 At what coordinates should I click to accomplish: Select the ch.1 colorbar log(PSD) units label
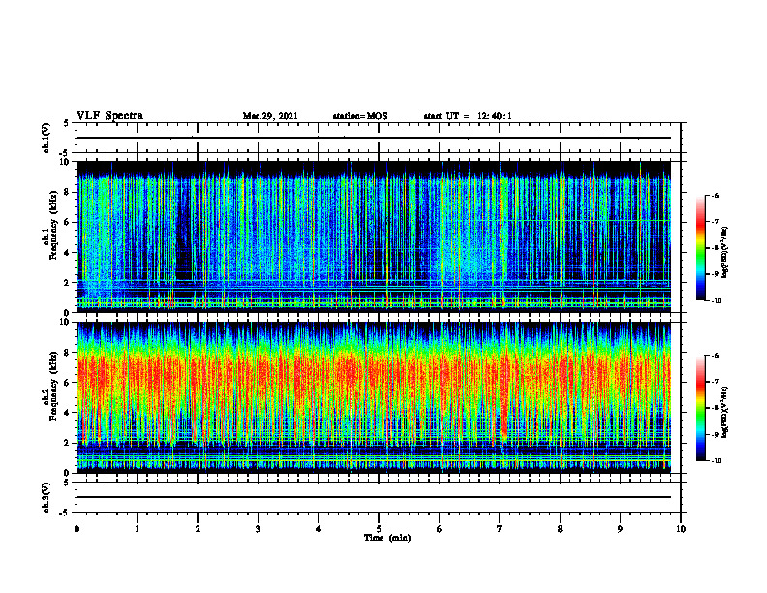[725, 252]
